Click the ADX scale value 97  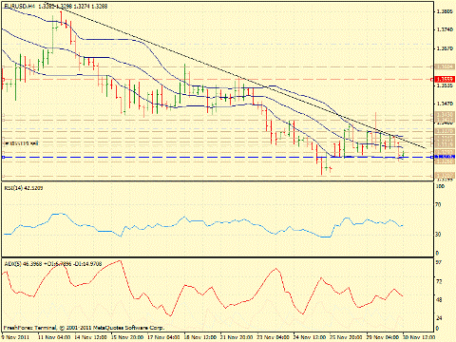click(439, 262)
